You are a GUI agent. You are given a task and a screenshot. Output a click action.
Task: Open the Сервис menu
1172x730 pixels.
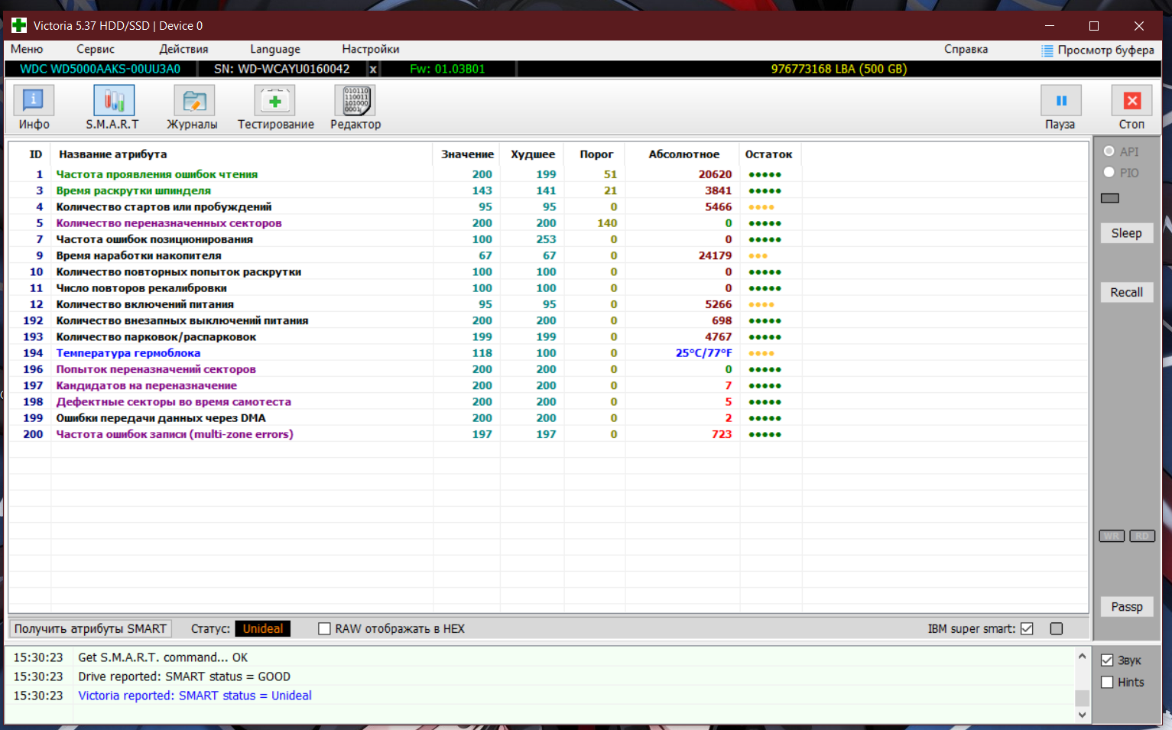point(96,49)
